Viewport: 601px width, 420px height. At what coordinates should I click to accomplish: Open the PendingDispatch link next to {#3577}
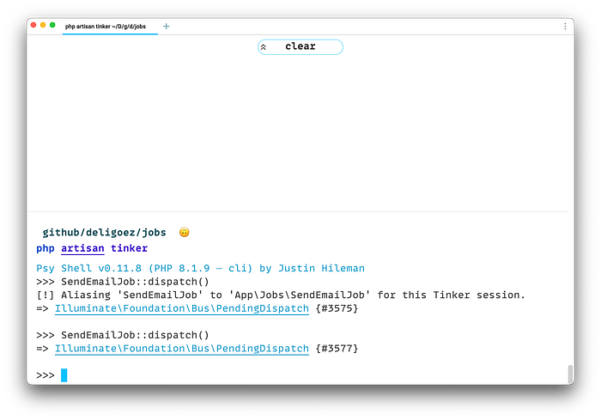click(182, 348)
